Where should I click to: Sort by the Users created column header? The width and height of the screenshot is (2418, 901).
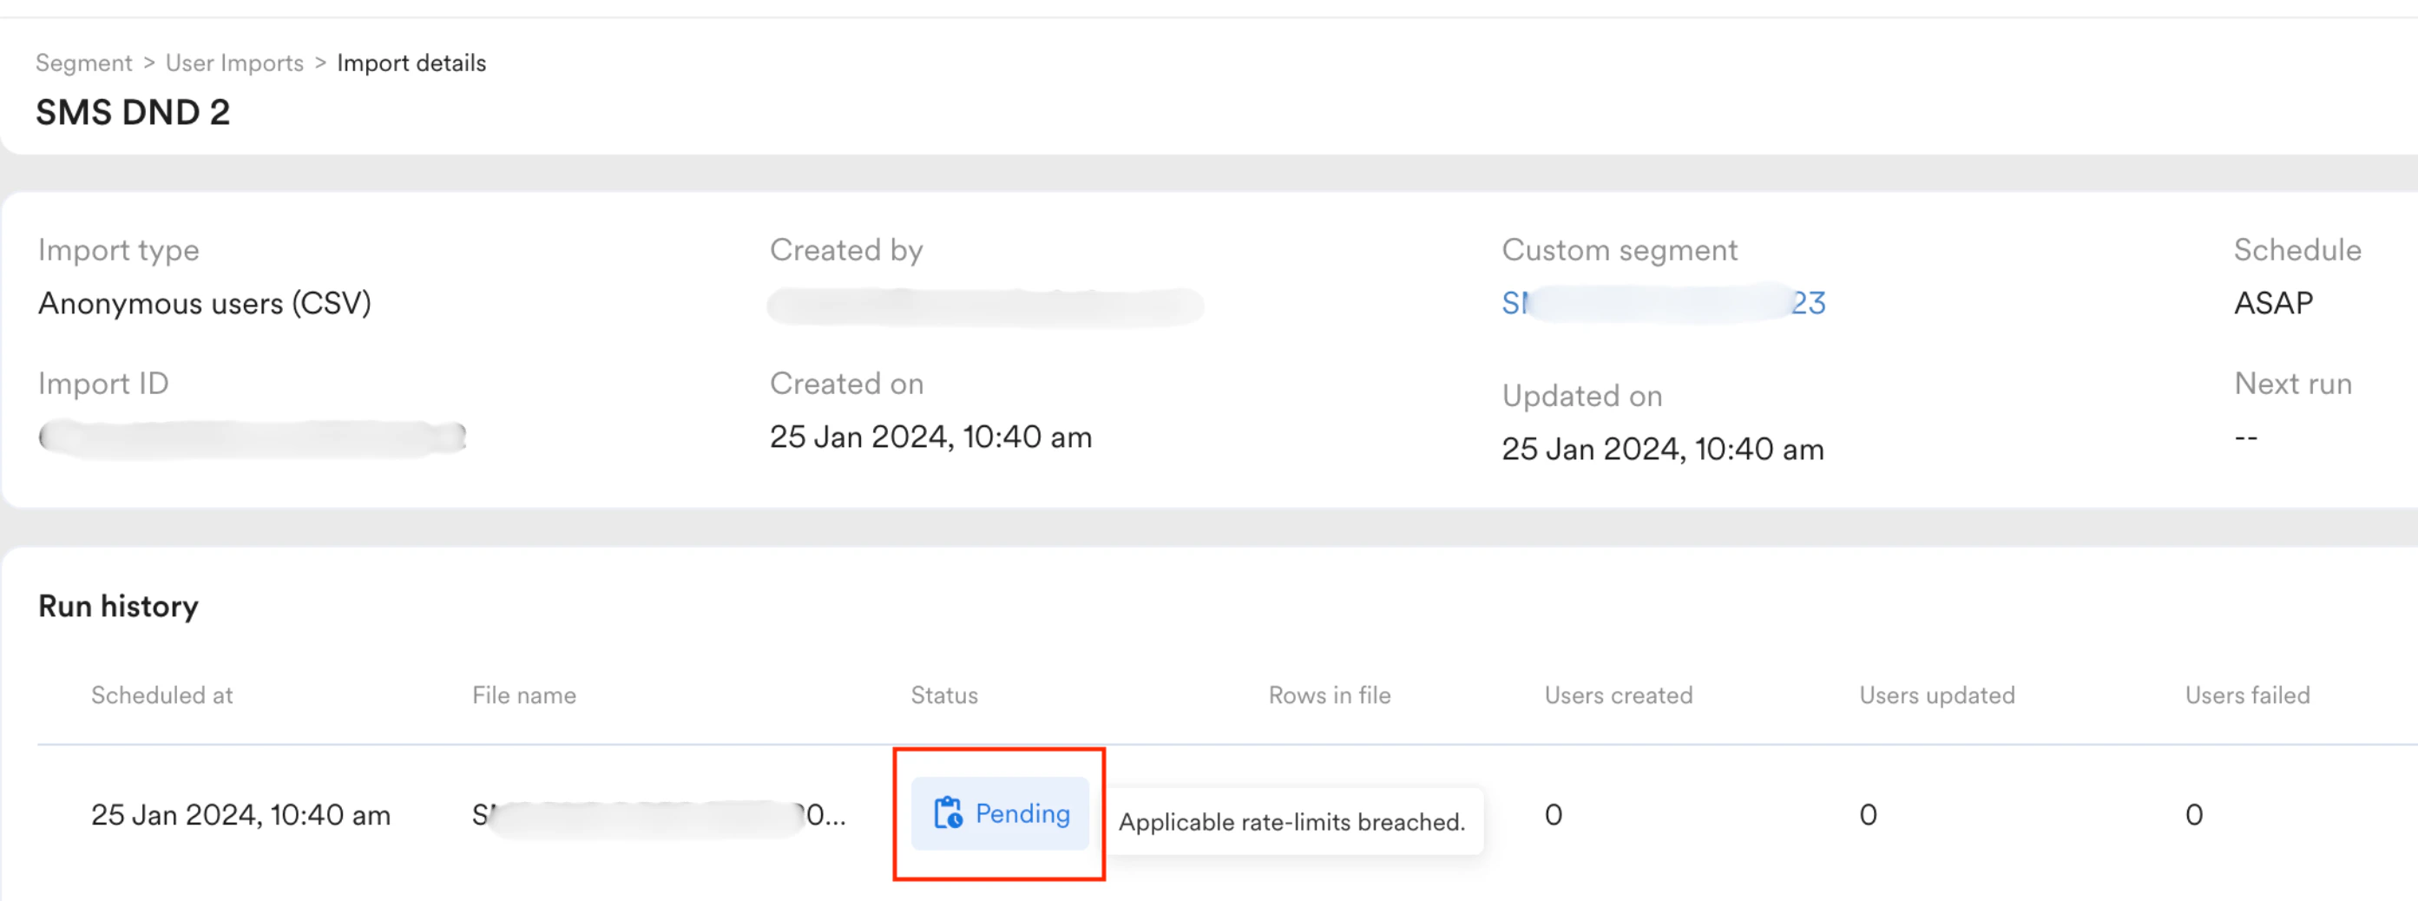tap(1617, 694)
